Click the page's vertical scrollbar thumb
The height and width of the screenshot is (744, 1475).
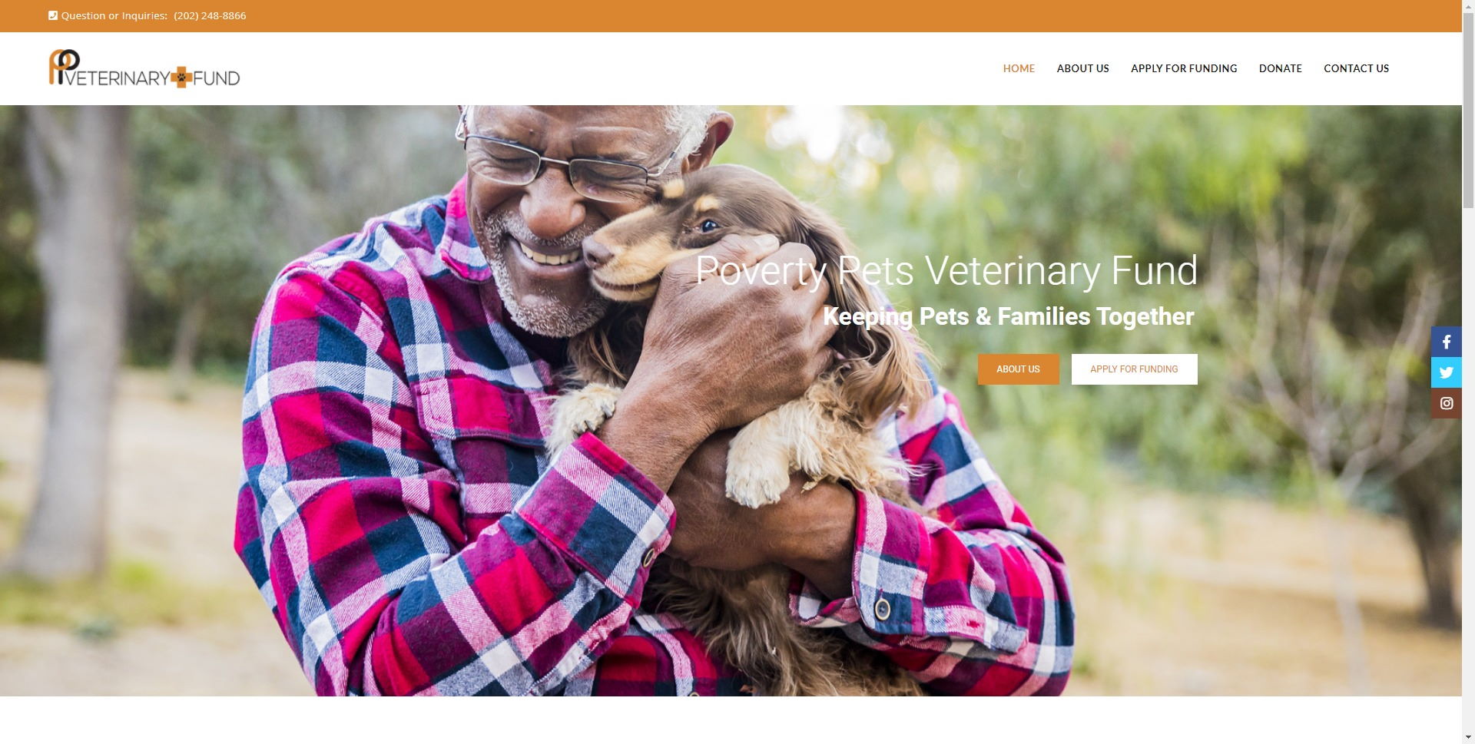[x=1468, y=107]
